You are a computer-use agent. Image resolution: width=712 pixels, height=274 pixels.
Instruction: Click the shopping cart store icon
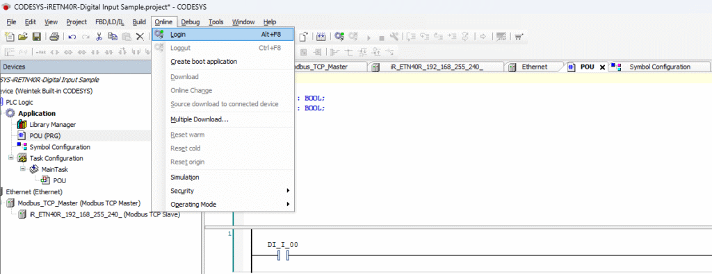pyautogui.click(x=519, y=37)
